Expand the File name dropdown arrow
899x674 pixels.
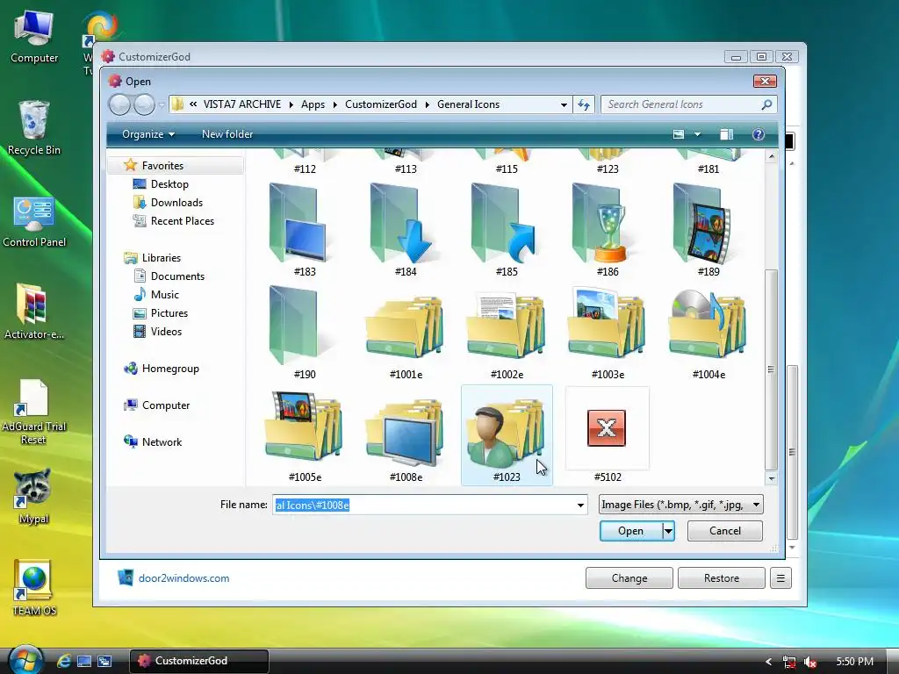[580, 505]
